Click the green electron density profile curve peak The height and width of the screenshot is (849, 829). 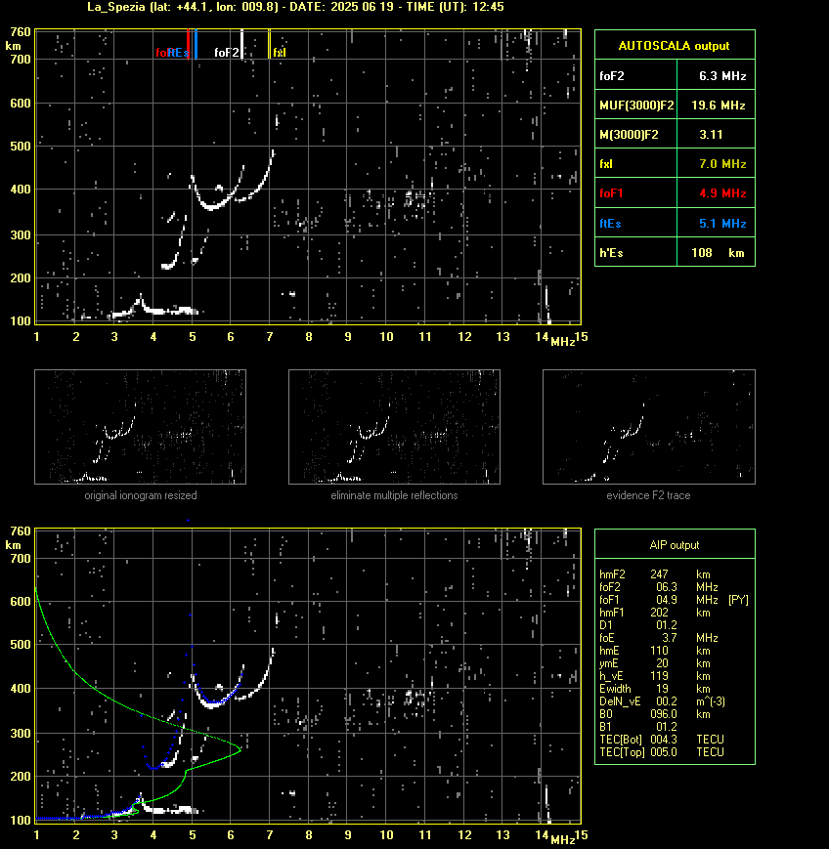[x=239, y=749]
